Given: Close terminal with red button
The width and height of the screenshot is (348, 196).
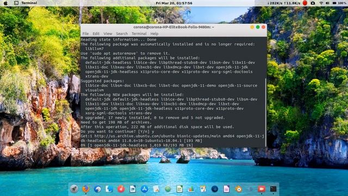Looking at the screenshot, I should [263, 27].
